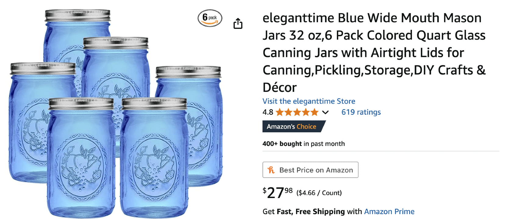Click the 4.8 rating number
The width and height of the screenshot is (507, 219).
[268, 113]
